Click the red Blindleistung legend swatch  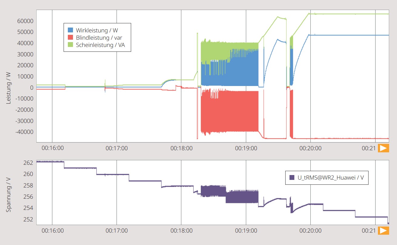70,38
